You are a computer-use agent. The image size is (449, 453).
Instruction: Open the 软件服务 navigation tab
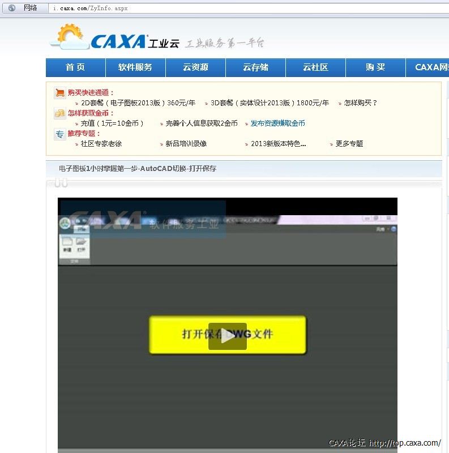(x=135, y=67)
